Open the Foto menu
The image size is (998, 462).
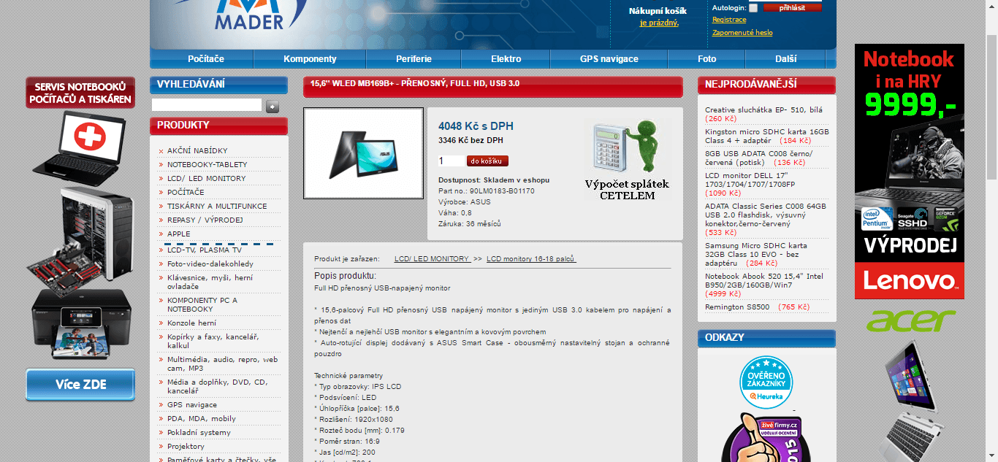click(x=707, y=59)
